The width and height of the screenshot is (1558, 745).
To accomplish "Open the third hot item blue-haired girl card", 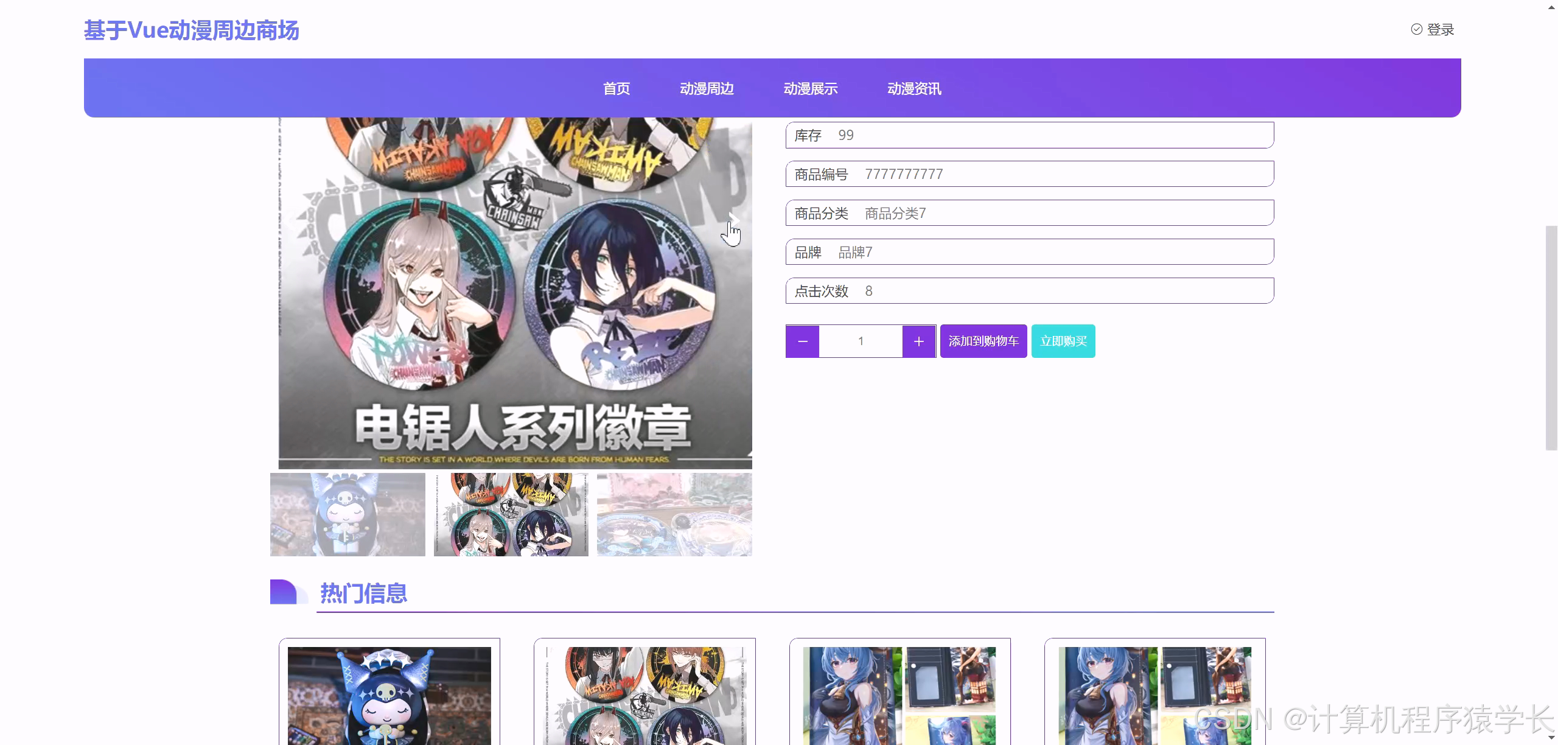I will pos(900,692).
